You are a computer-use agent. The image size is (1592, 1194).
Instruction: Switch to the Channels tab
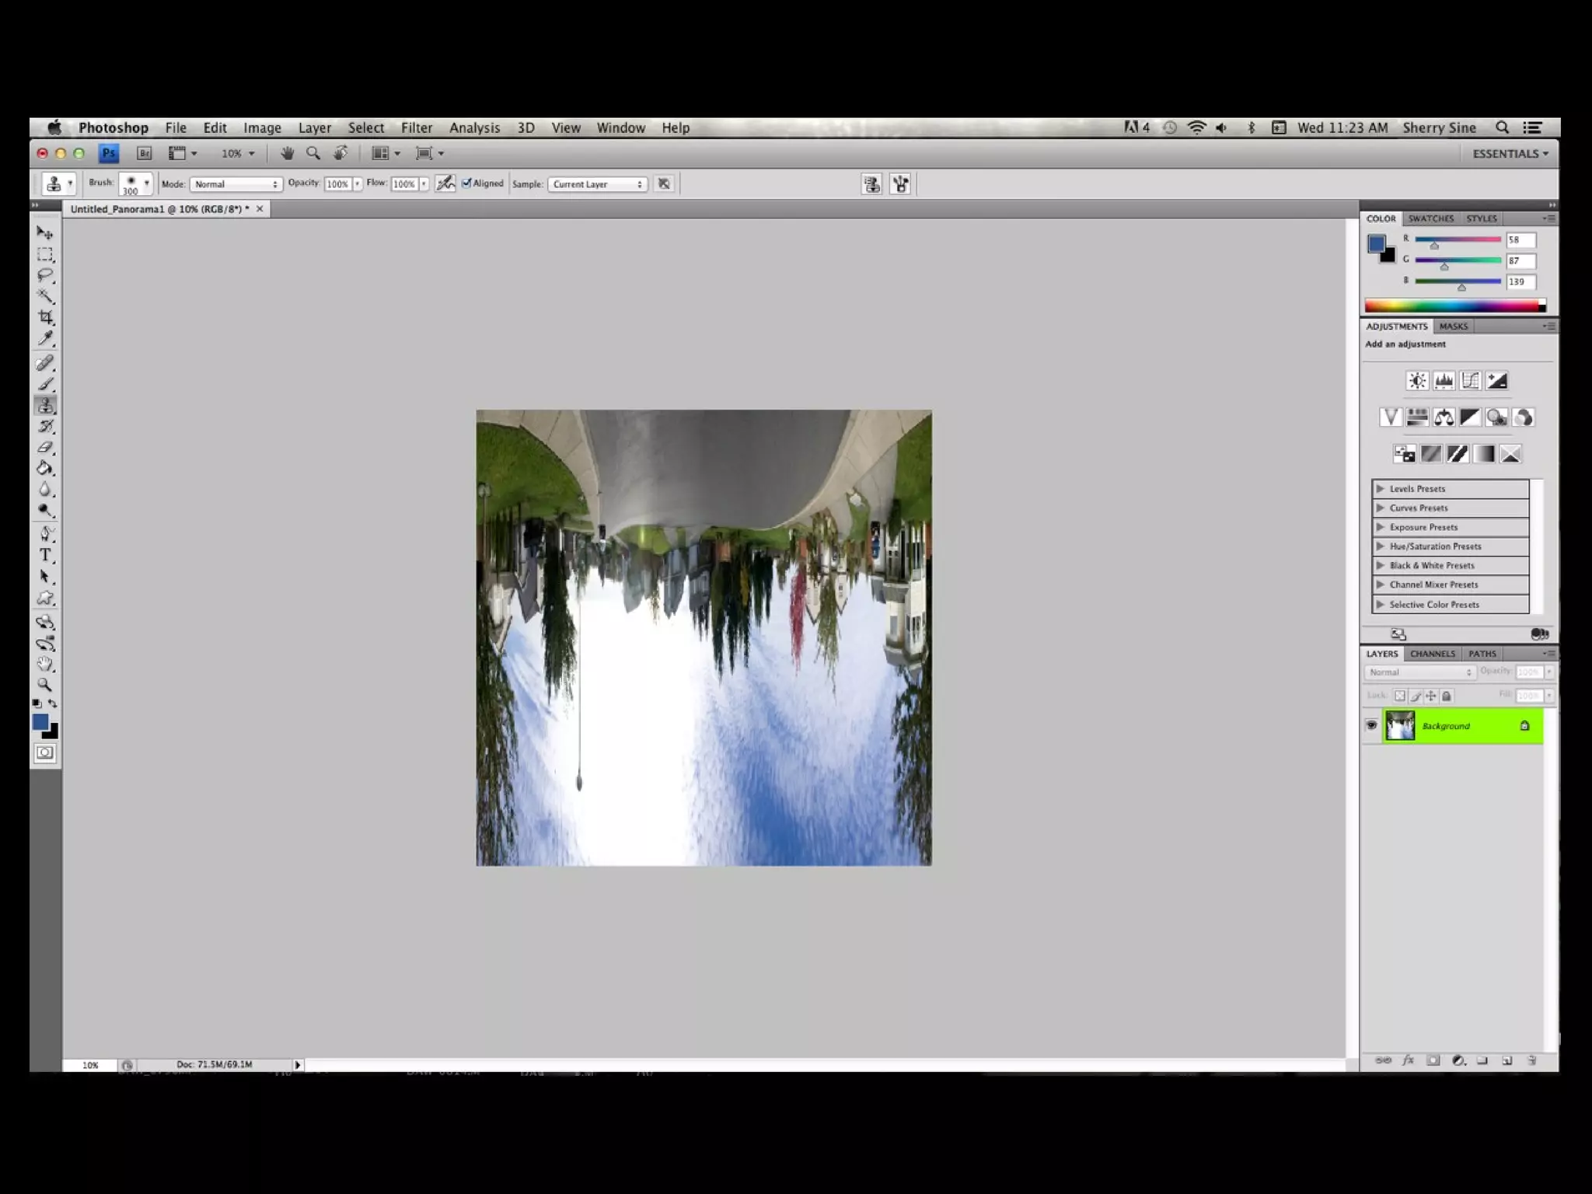coord(1432,654)
